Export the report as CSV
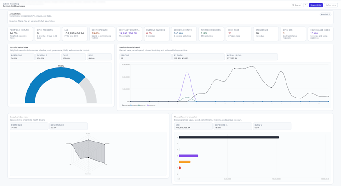341x186 pixels. pyautogui.click(x=316, y=5)
